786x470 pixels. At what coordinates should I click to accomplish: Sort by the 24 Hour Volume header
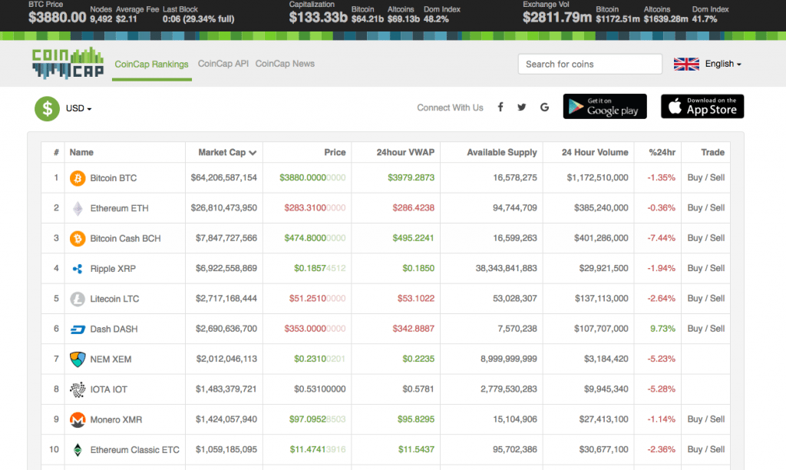(595, 153)
